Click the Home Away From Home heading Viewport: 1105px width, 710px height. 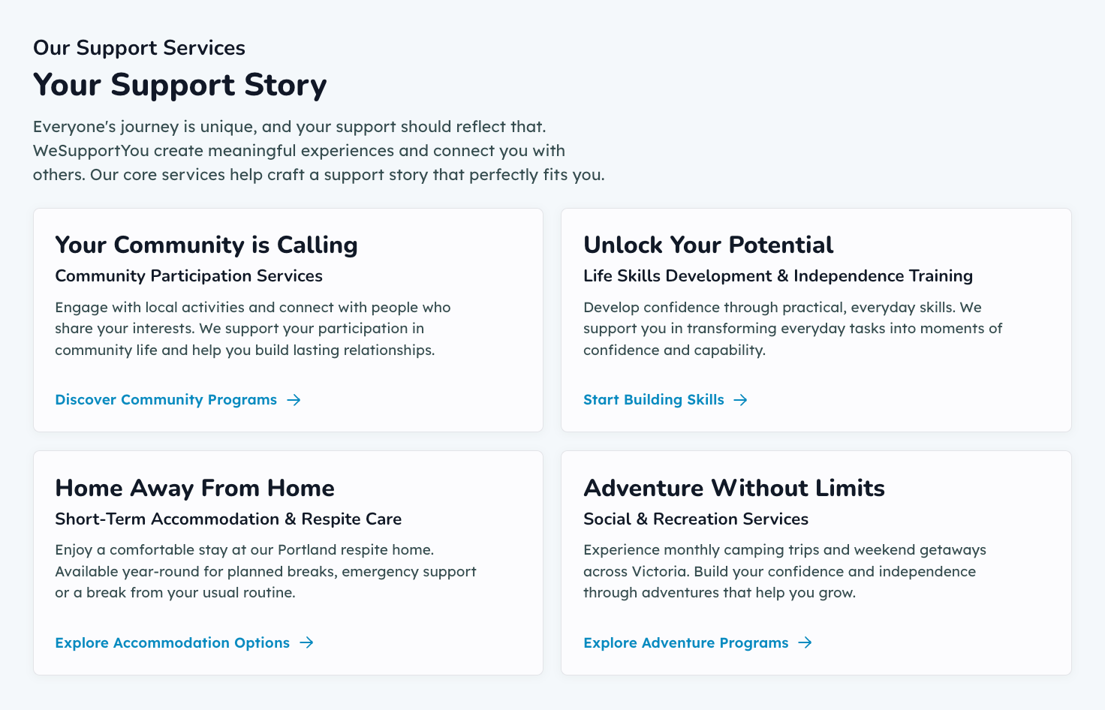click(195, 488)
